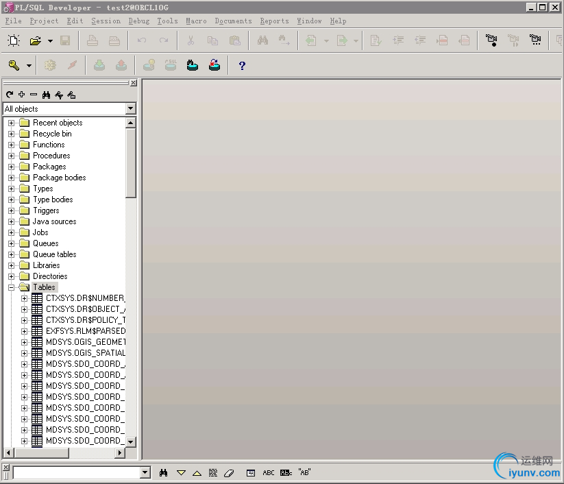Close the bottom search bar
This screenshot has height=484, width=564.
click(6, 467)
